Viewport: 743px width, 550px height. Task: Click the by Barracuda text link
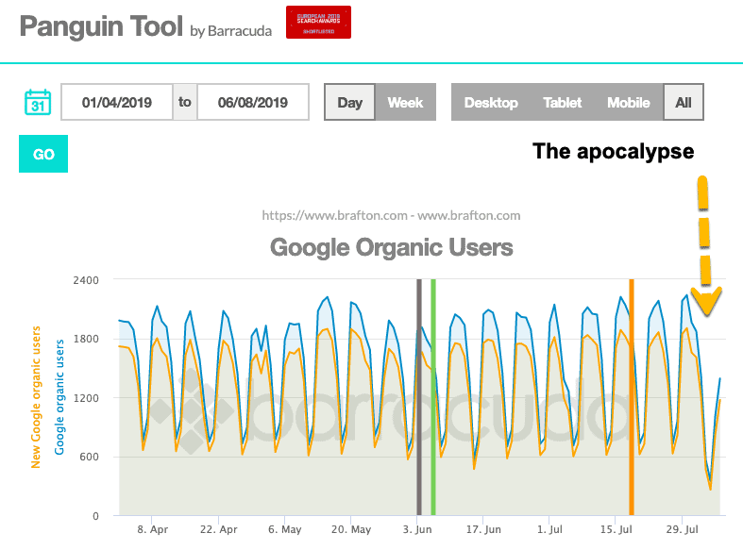[x=230, y=31]
